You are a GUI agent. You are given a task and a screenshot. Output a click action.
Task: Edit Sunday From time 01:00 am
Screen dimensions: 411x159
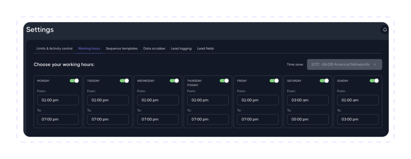(358, 100)
